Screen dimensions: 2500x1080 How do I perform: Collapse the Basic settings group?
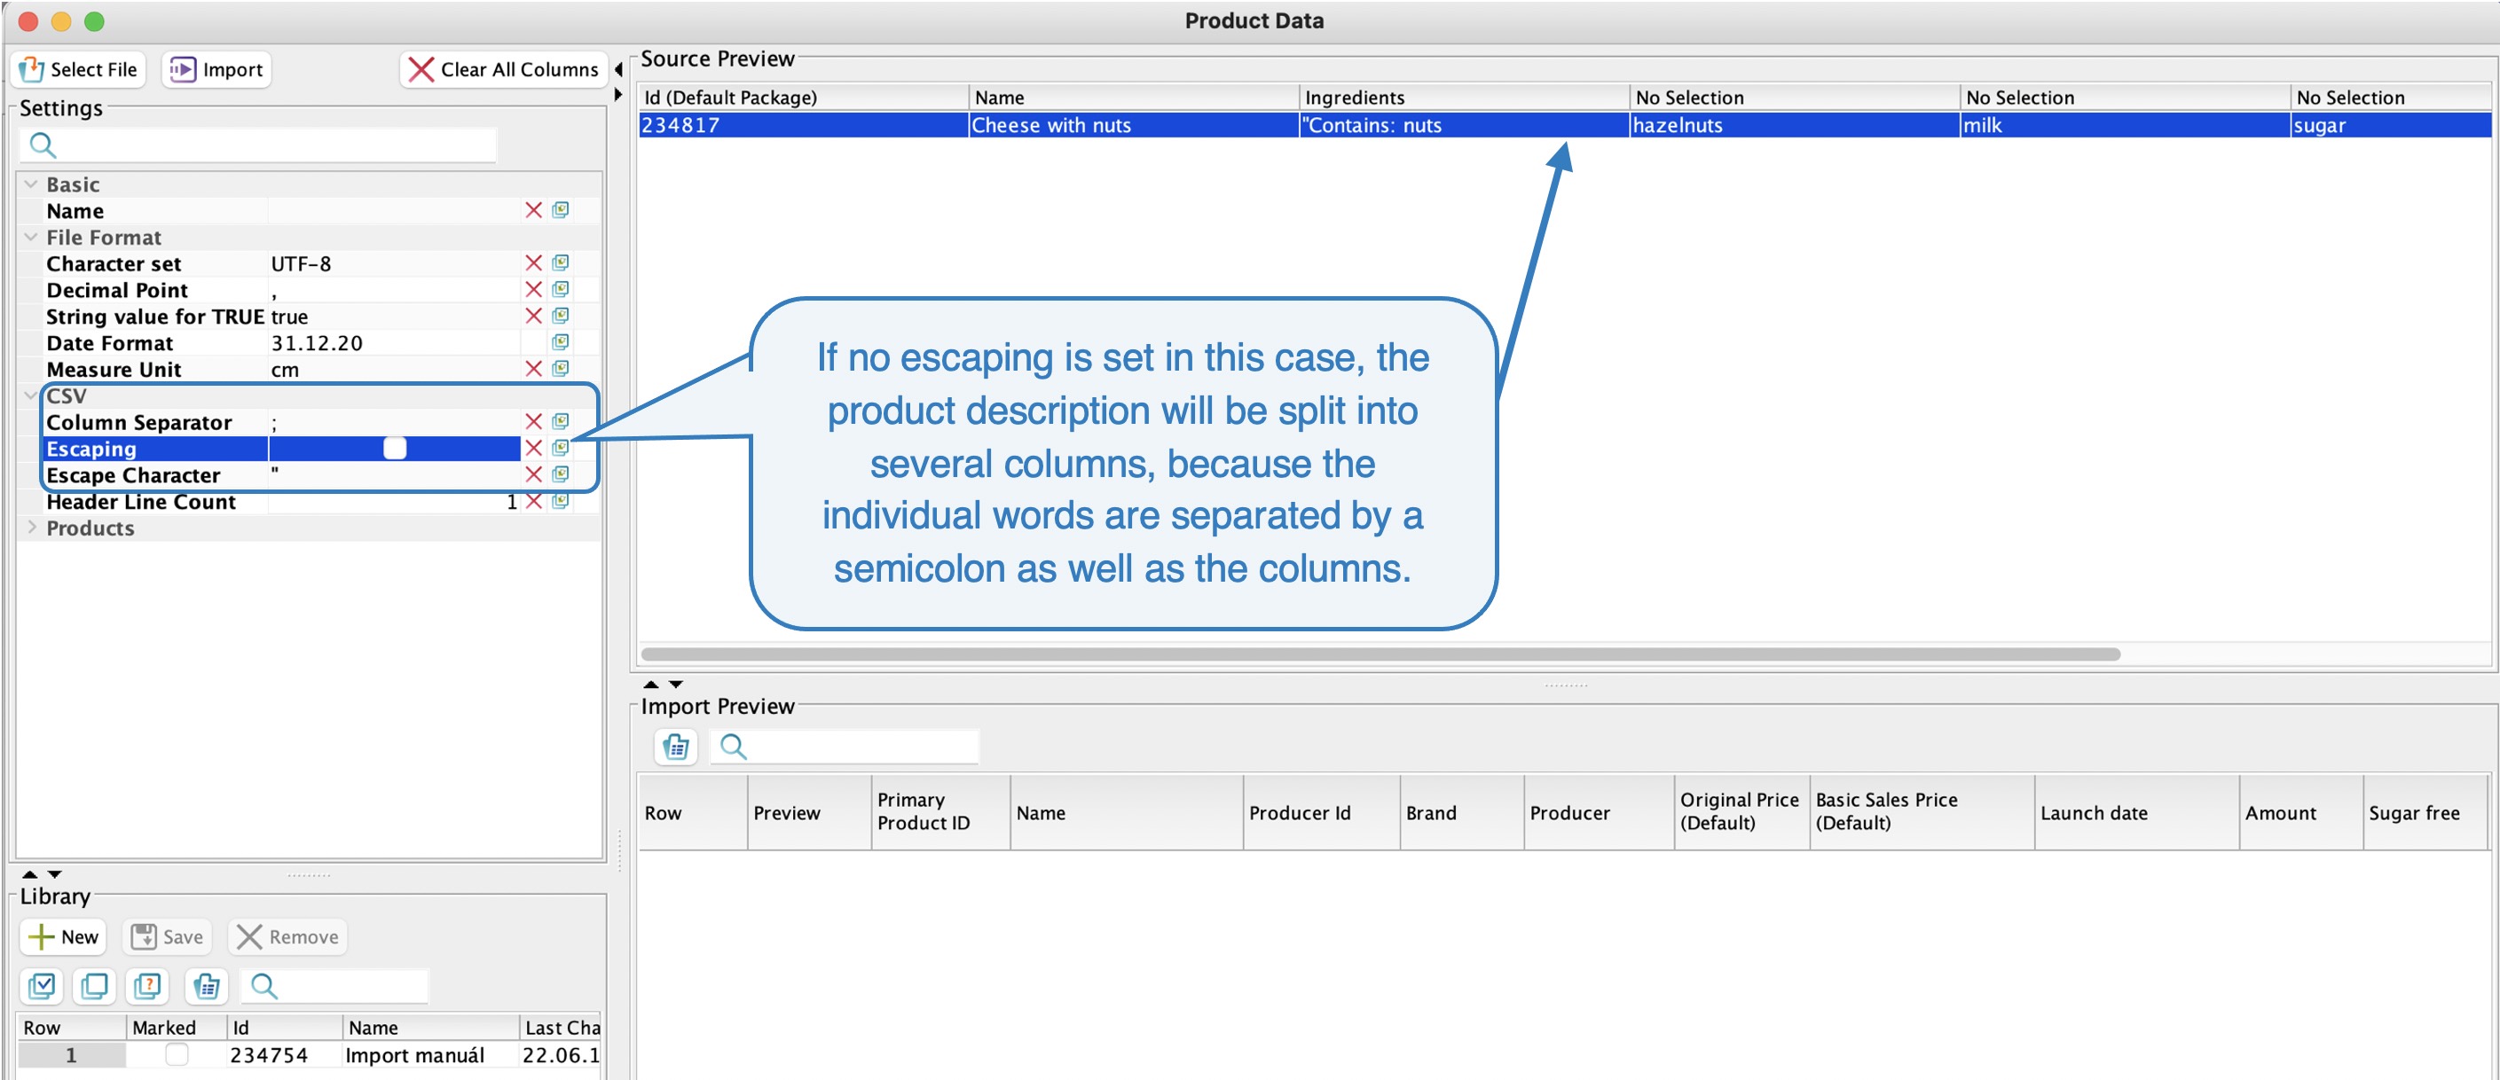(31, 184)
